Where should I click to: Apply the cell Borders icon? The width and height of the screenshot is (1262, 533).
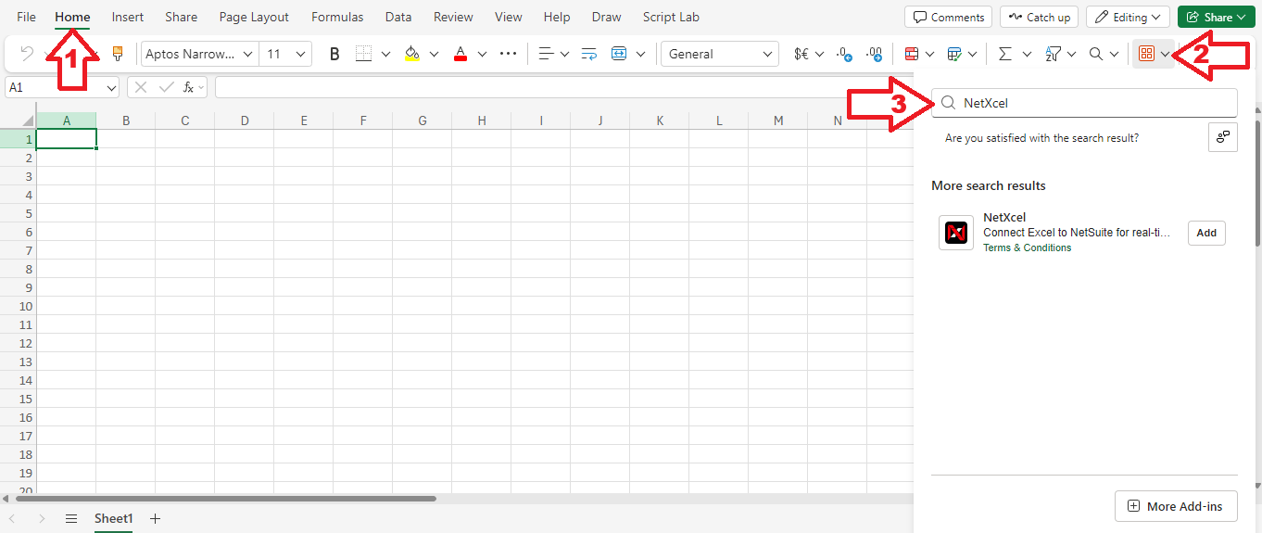coord(363,54)
